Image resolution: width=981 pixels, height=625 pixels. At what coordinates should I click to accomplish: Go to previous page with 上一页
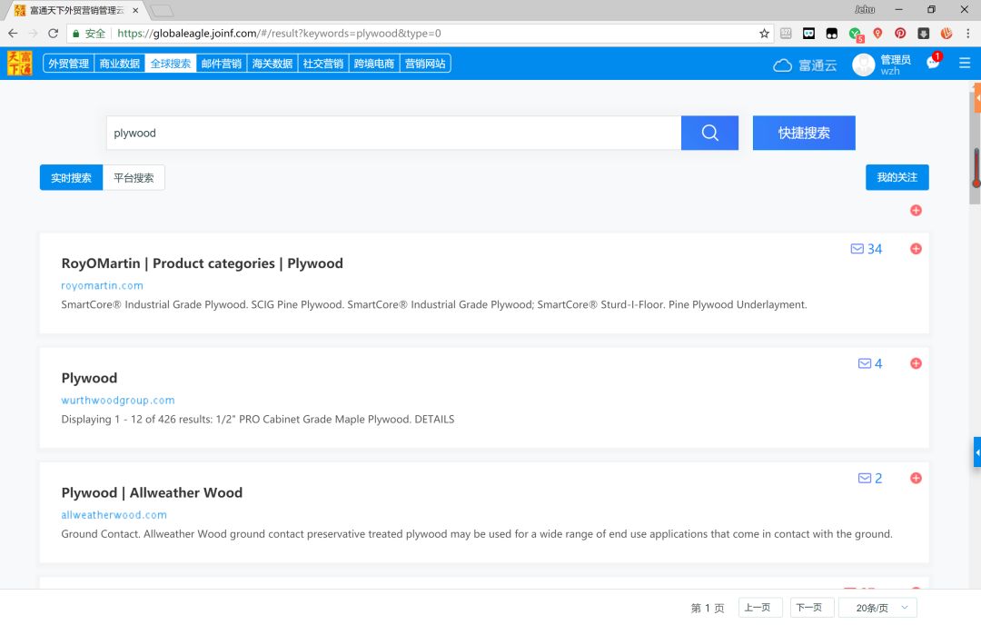coord(760,608)
